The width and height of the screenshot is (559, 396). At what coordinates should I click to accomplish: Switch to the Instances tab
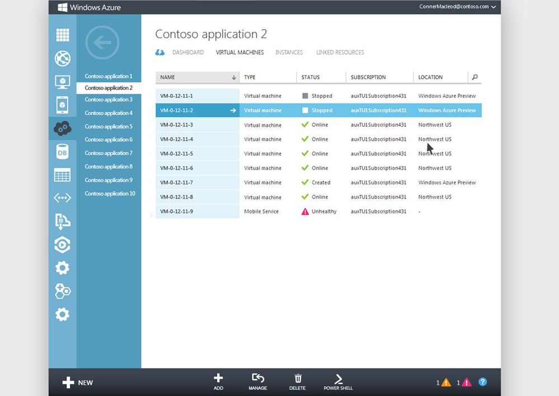[x=289, y=53]
